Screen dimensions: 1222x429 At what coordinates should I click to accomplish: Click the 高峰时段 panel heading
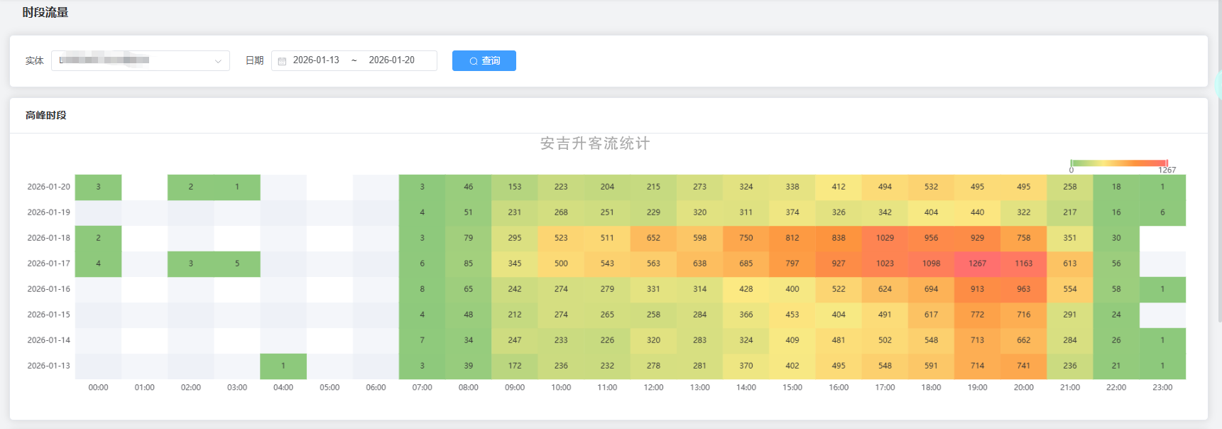[x=46, y=115]
